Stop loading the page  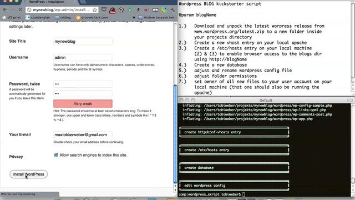point(20,10)
